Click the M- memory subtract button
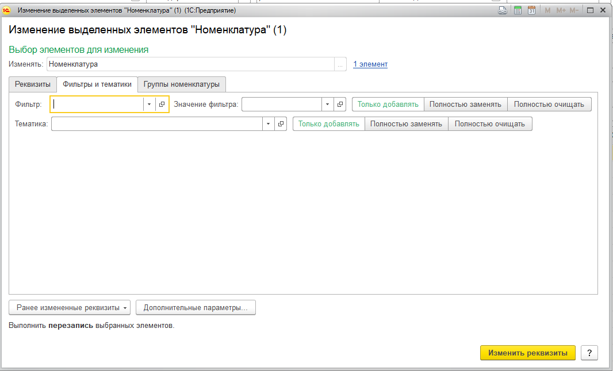The image size is (613, 371). 574,10
